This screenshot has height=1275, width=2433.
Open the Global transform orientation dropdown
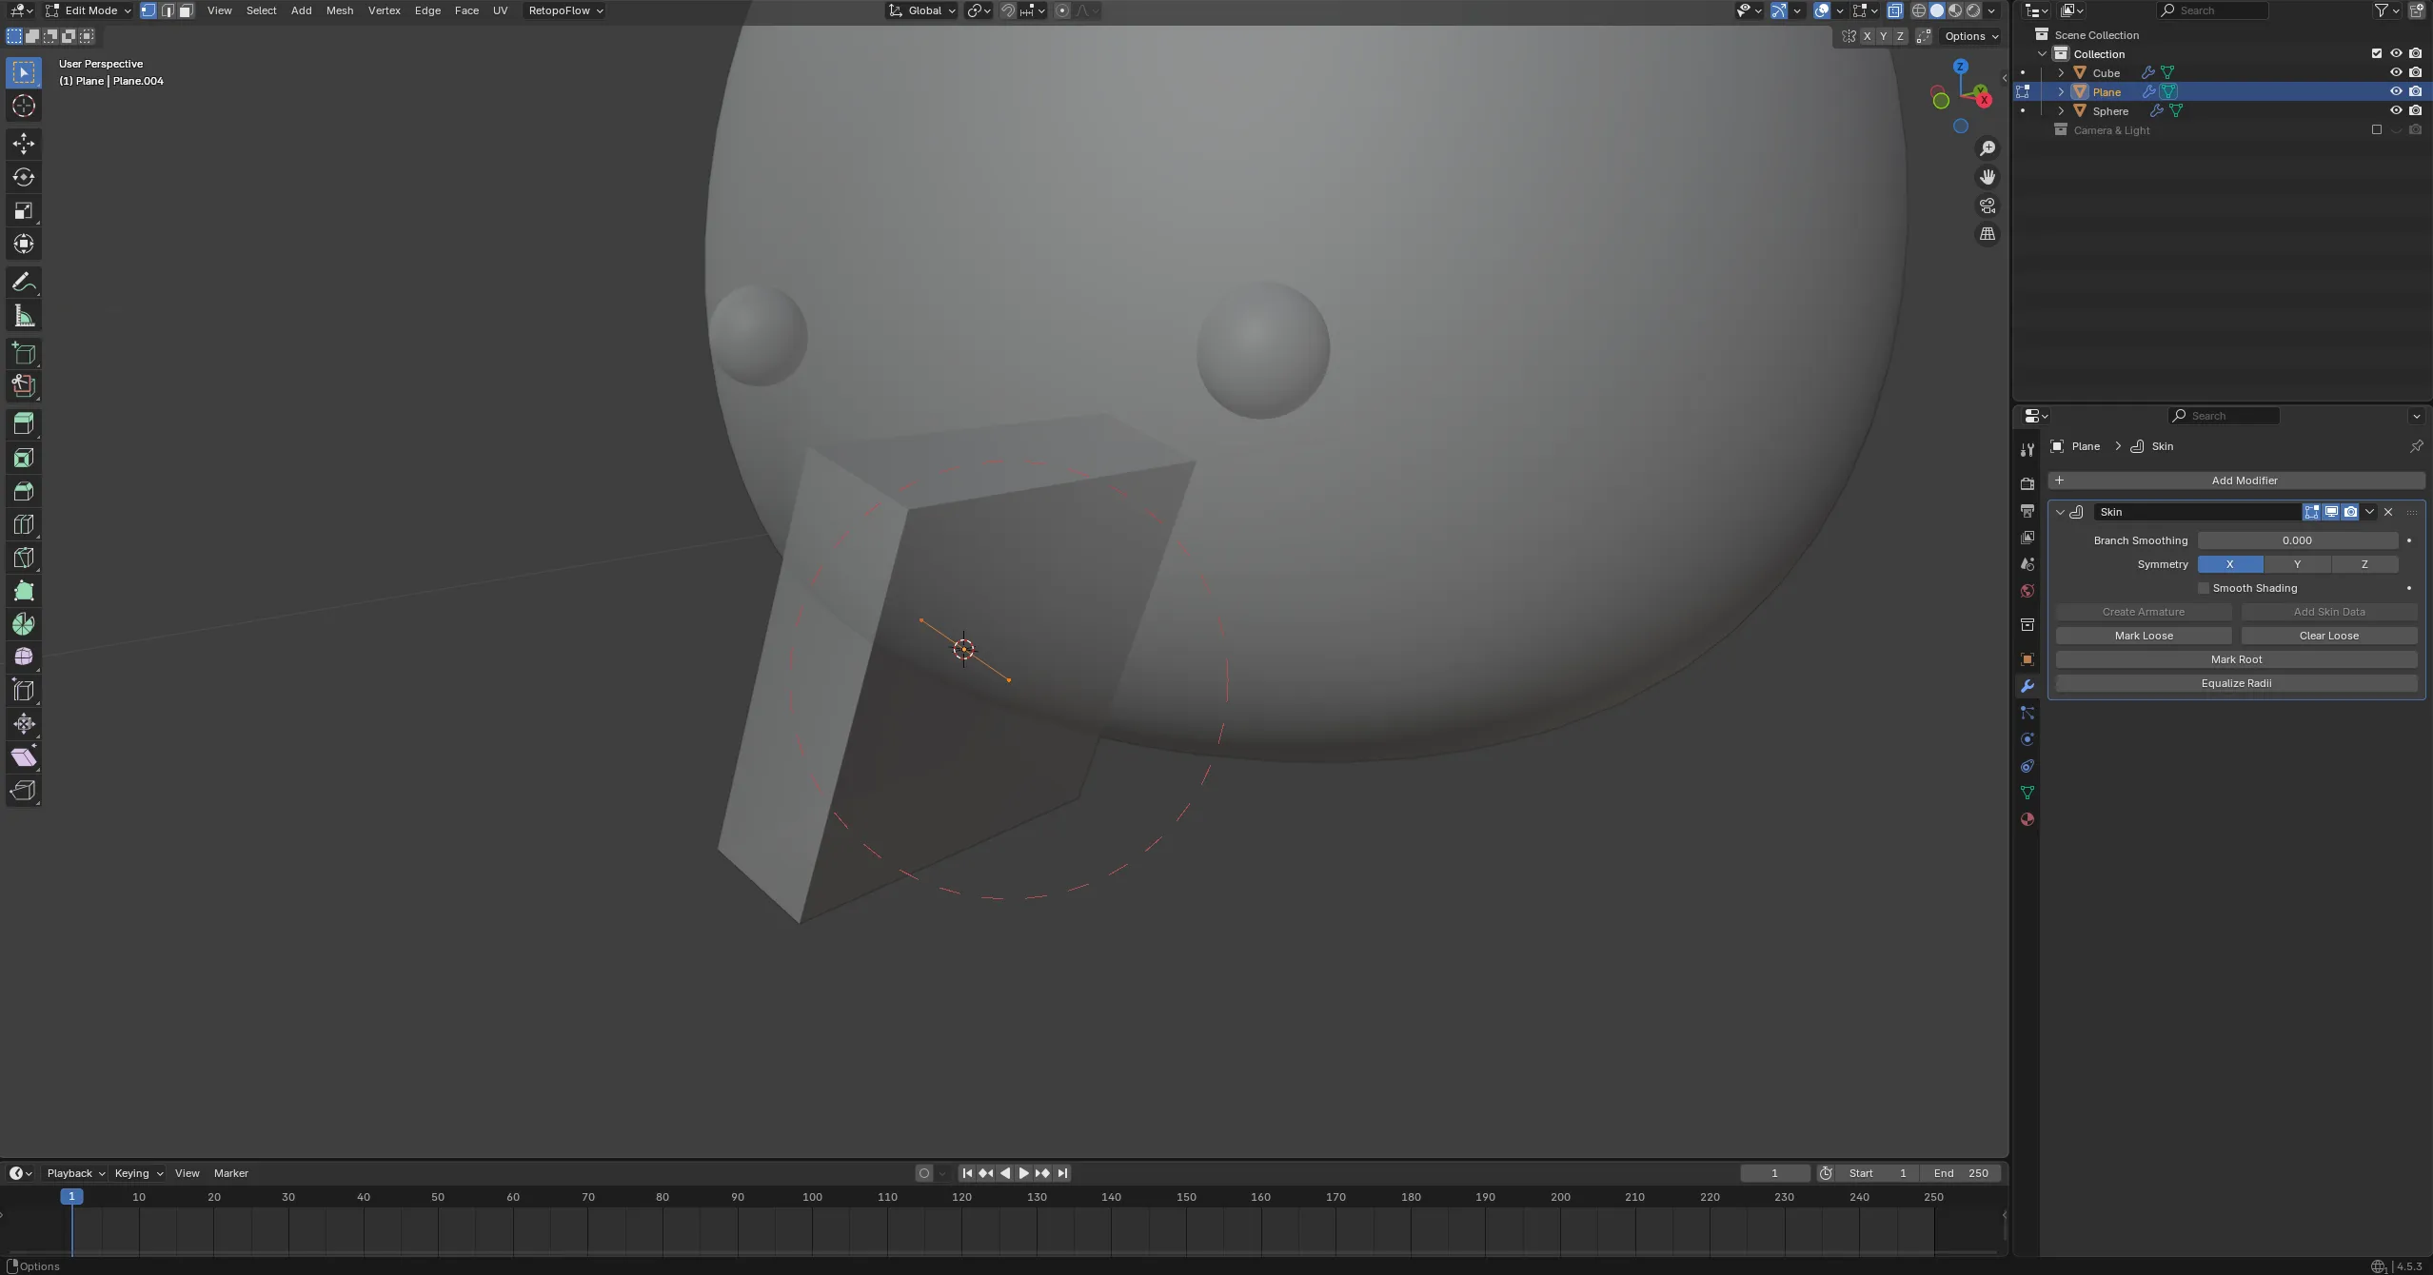pos(921,10)
